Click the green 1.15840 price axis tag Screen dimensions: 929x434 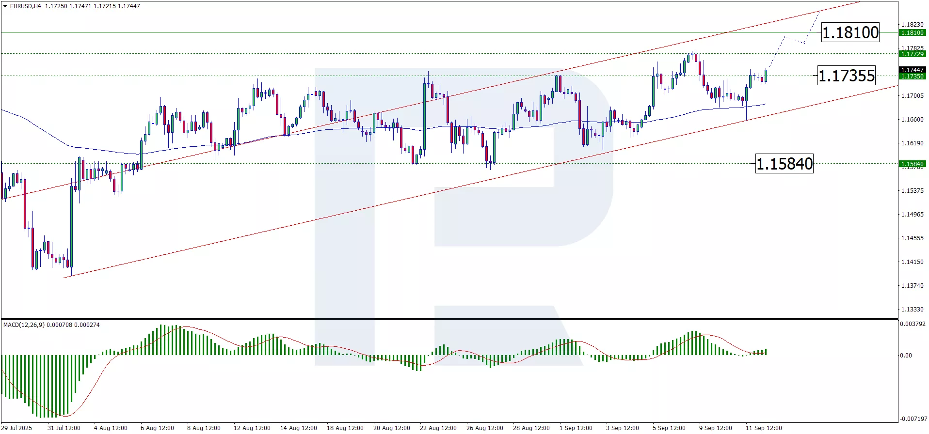pyautogui.click(x=912, y=164)
